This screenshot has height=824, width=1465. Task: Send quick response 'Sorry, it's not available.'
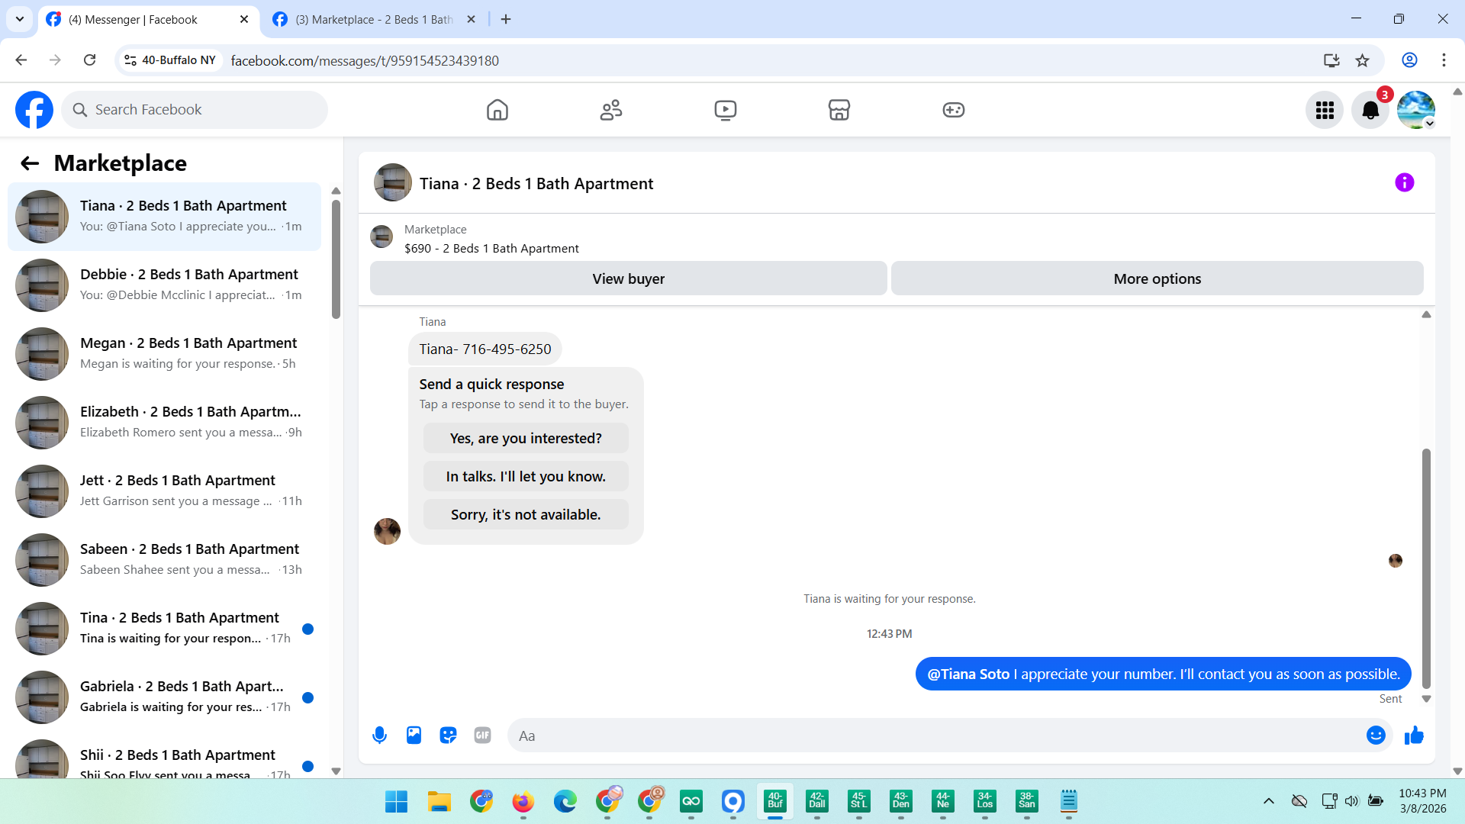pos(526,515)
